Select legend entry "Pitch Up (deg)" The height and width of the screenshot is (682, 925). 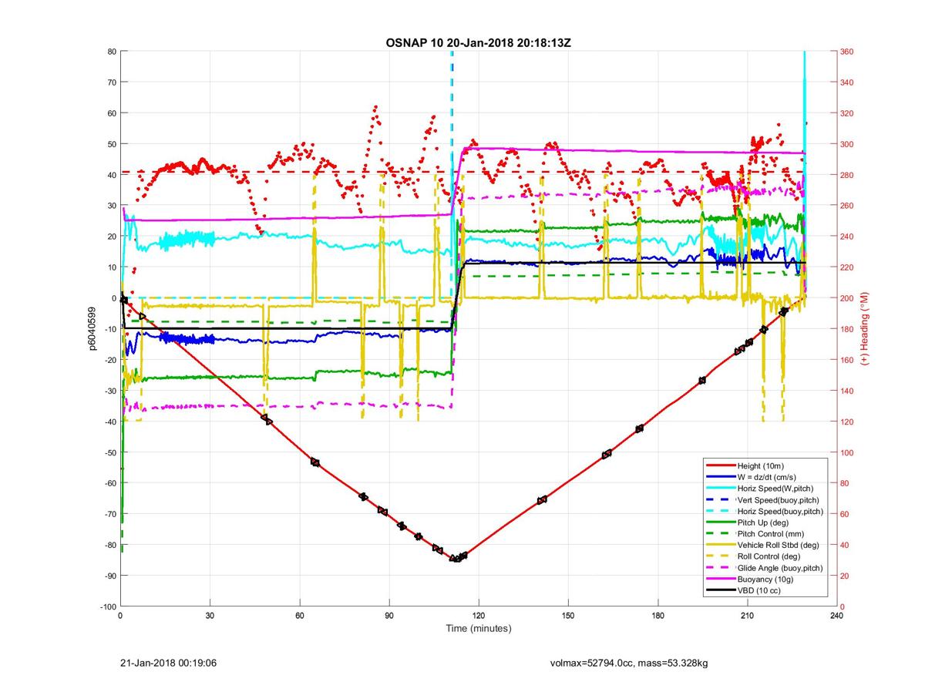pos(763,522)
